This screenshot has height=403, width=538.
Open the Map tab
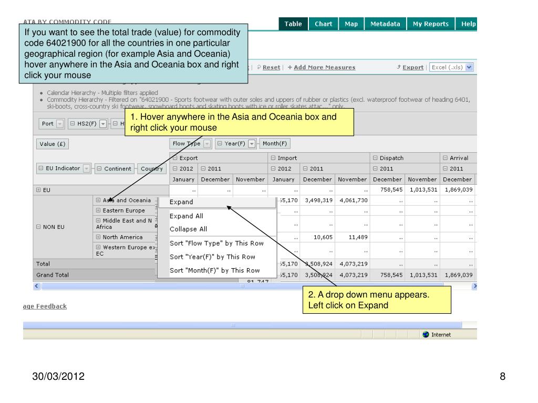[x=351, y=24]
